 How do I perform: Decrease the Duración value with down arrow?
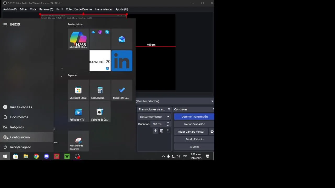click(168, 126)
